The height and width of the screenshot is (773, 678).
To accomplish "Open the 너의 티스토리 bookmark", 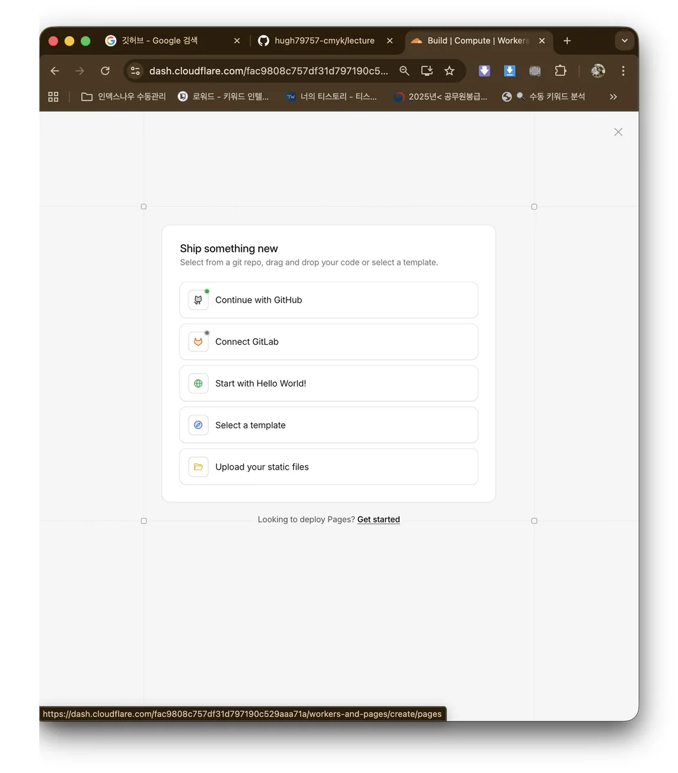I will (332, 97).
